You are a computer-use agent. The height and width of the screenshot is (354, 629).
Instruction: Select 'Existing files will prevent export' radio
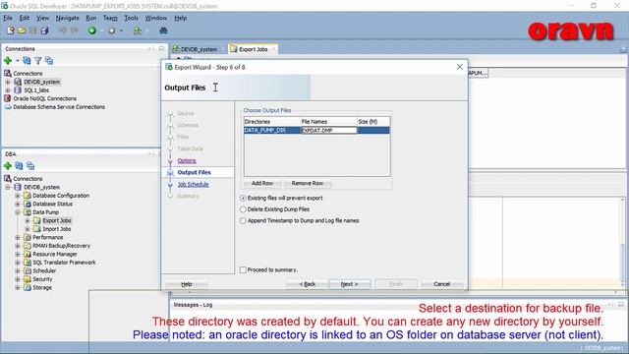[243, 199]
